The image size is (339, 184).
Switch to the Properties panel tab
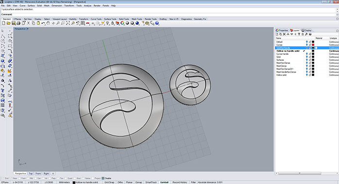point(282,30)
